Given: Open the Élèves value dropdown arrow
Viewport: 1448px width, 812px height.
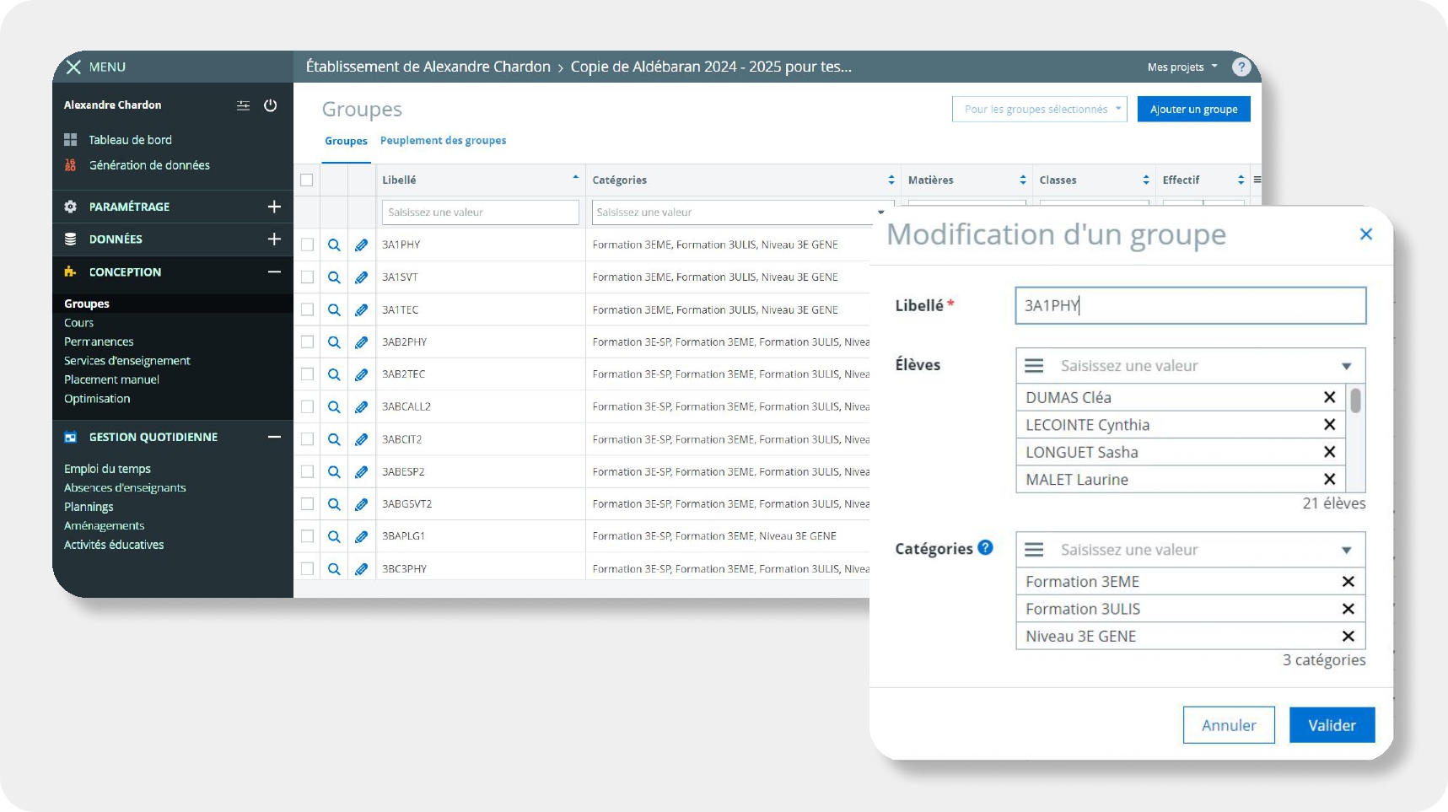Looking at the screenshot, I should pos(1346,366).
